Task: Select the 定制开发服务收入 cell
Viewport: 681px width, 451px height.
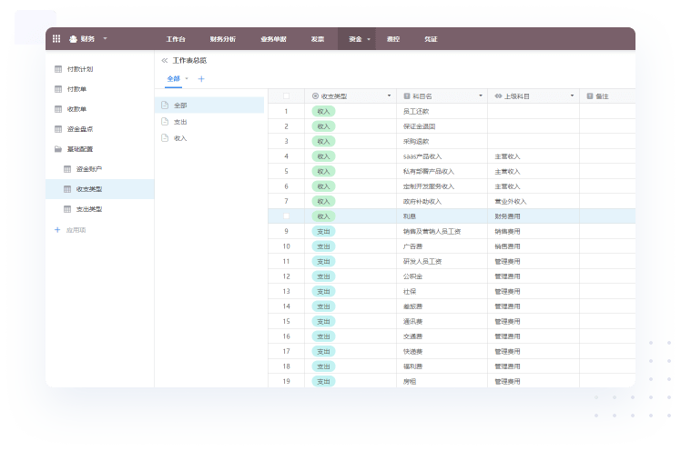Action: [442, 186]
